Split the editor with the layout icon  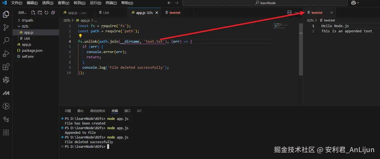coord(289,13)
